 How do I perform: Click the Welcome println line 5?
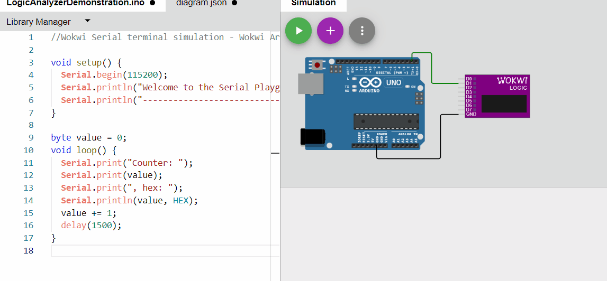click(x=170, y=87)
